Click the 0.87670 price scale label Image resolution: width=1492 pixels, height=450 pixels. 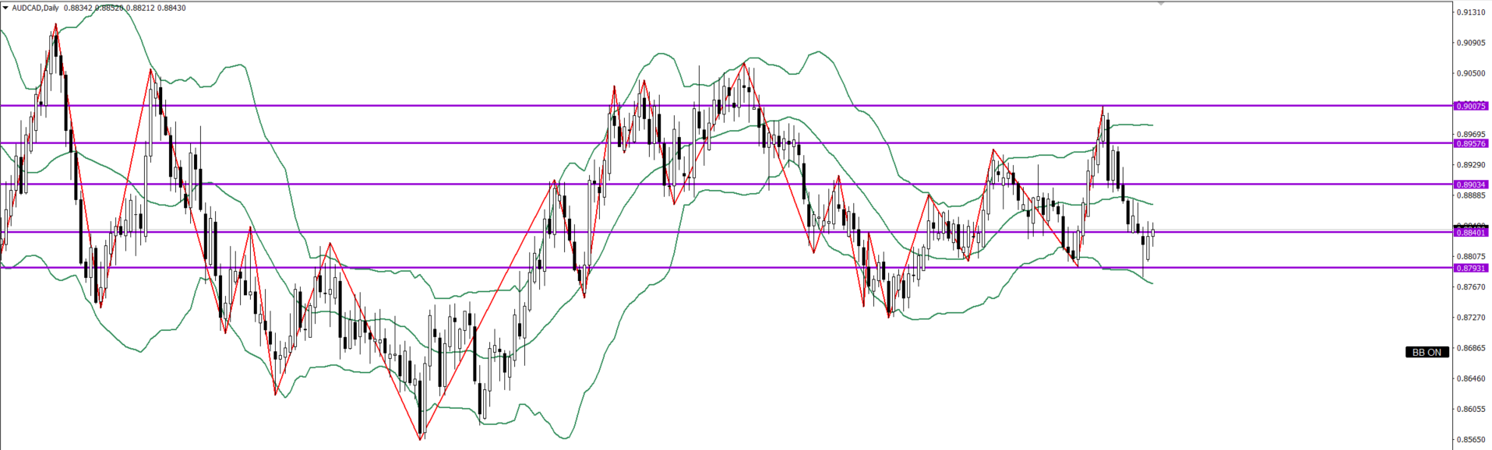click(1471, 287)
